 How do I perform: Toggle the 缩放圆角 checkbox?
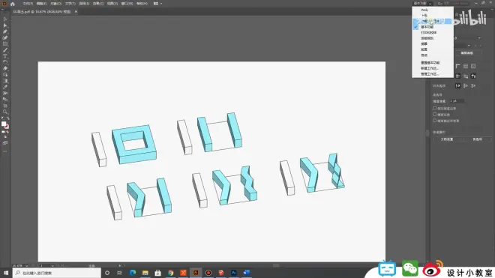pos(435,115)
